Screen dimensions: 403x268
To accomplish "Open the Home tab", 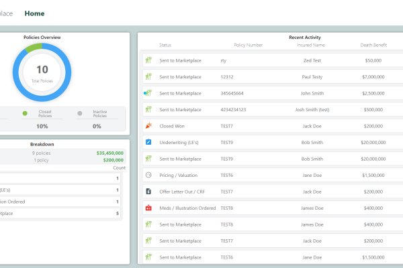I will tap(35, 13).
